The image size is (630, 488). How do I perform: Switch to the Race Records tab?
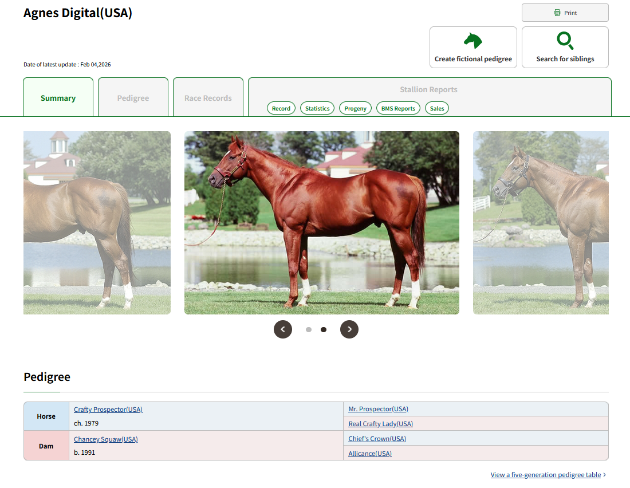pyautogui.click(x=208, y=97)
